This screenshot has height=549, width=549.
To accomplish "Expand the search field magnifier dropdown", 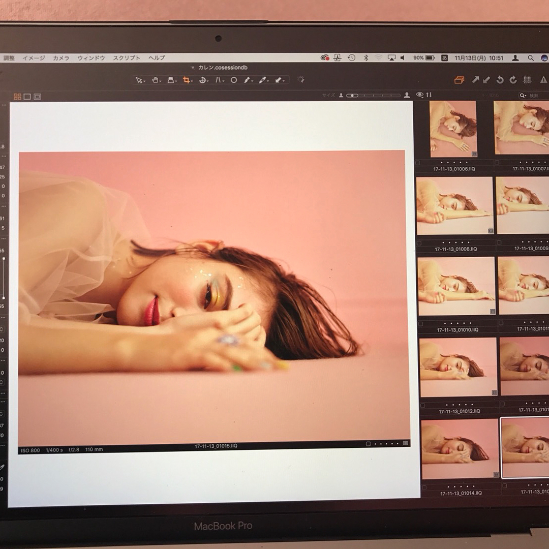I will point(522,96).
